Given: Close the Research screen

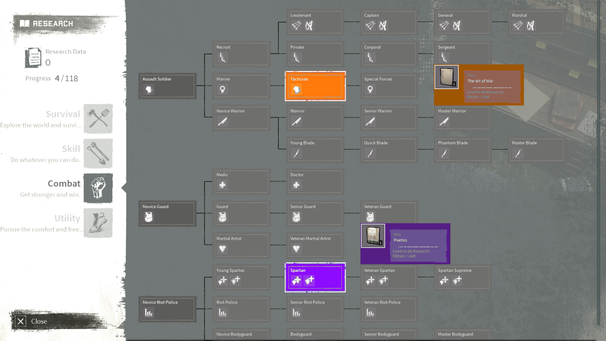Looking at the screenshot, I should tap(32, 321).
